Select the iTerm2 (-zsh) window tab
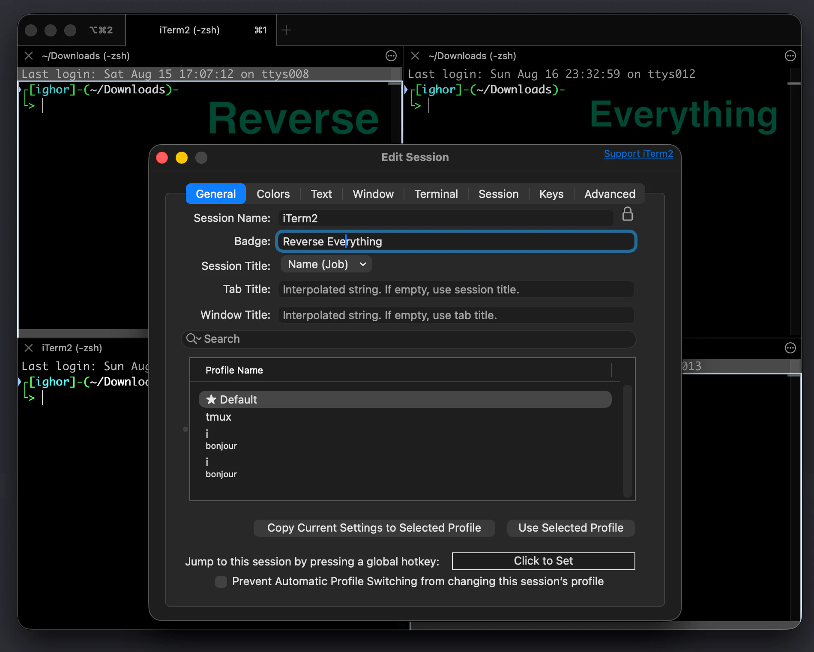814x652 pixels. pyautogui.click(x=201, y=30)
